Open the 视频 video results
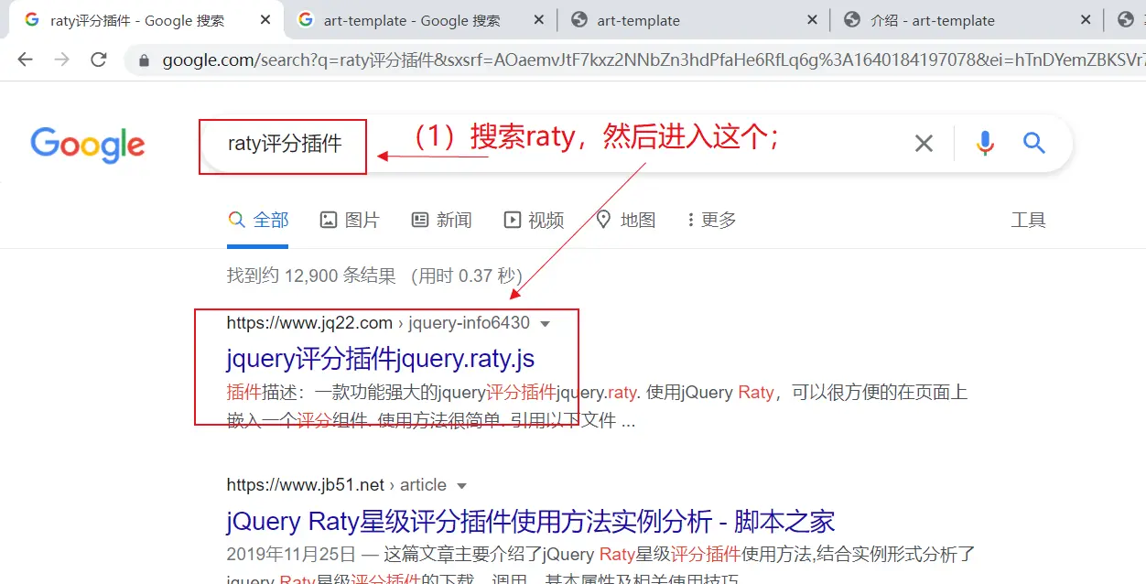This screenshot has width=1146, height=584. pos(534,220)
